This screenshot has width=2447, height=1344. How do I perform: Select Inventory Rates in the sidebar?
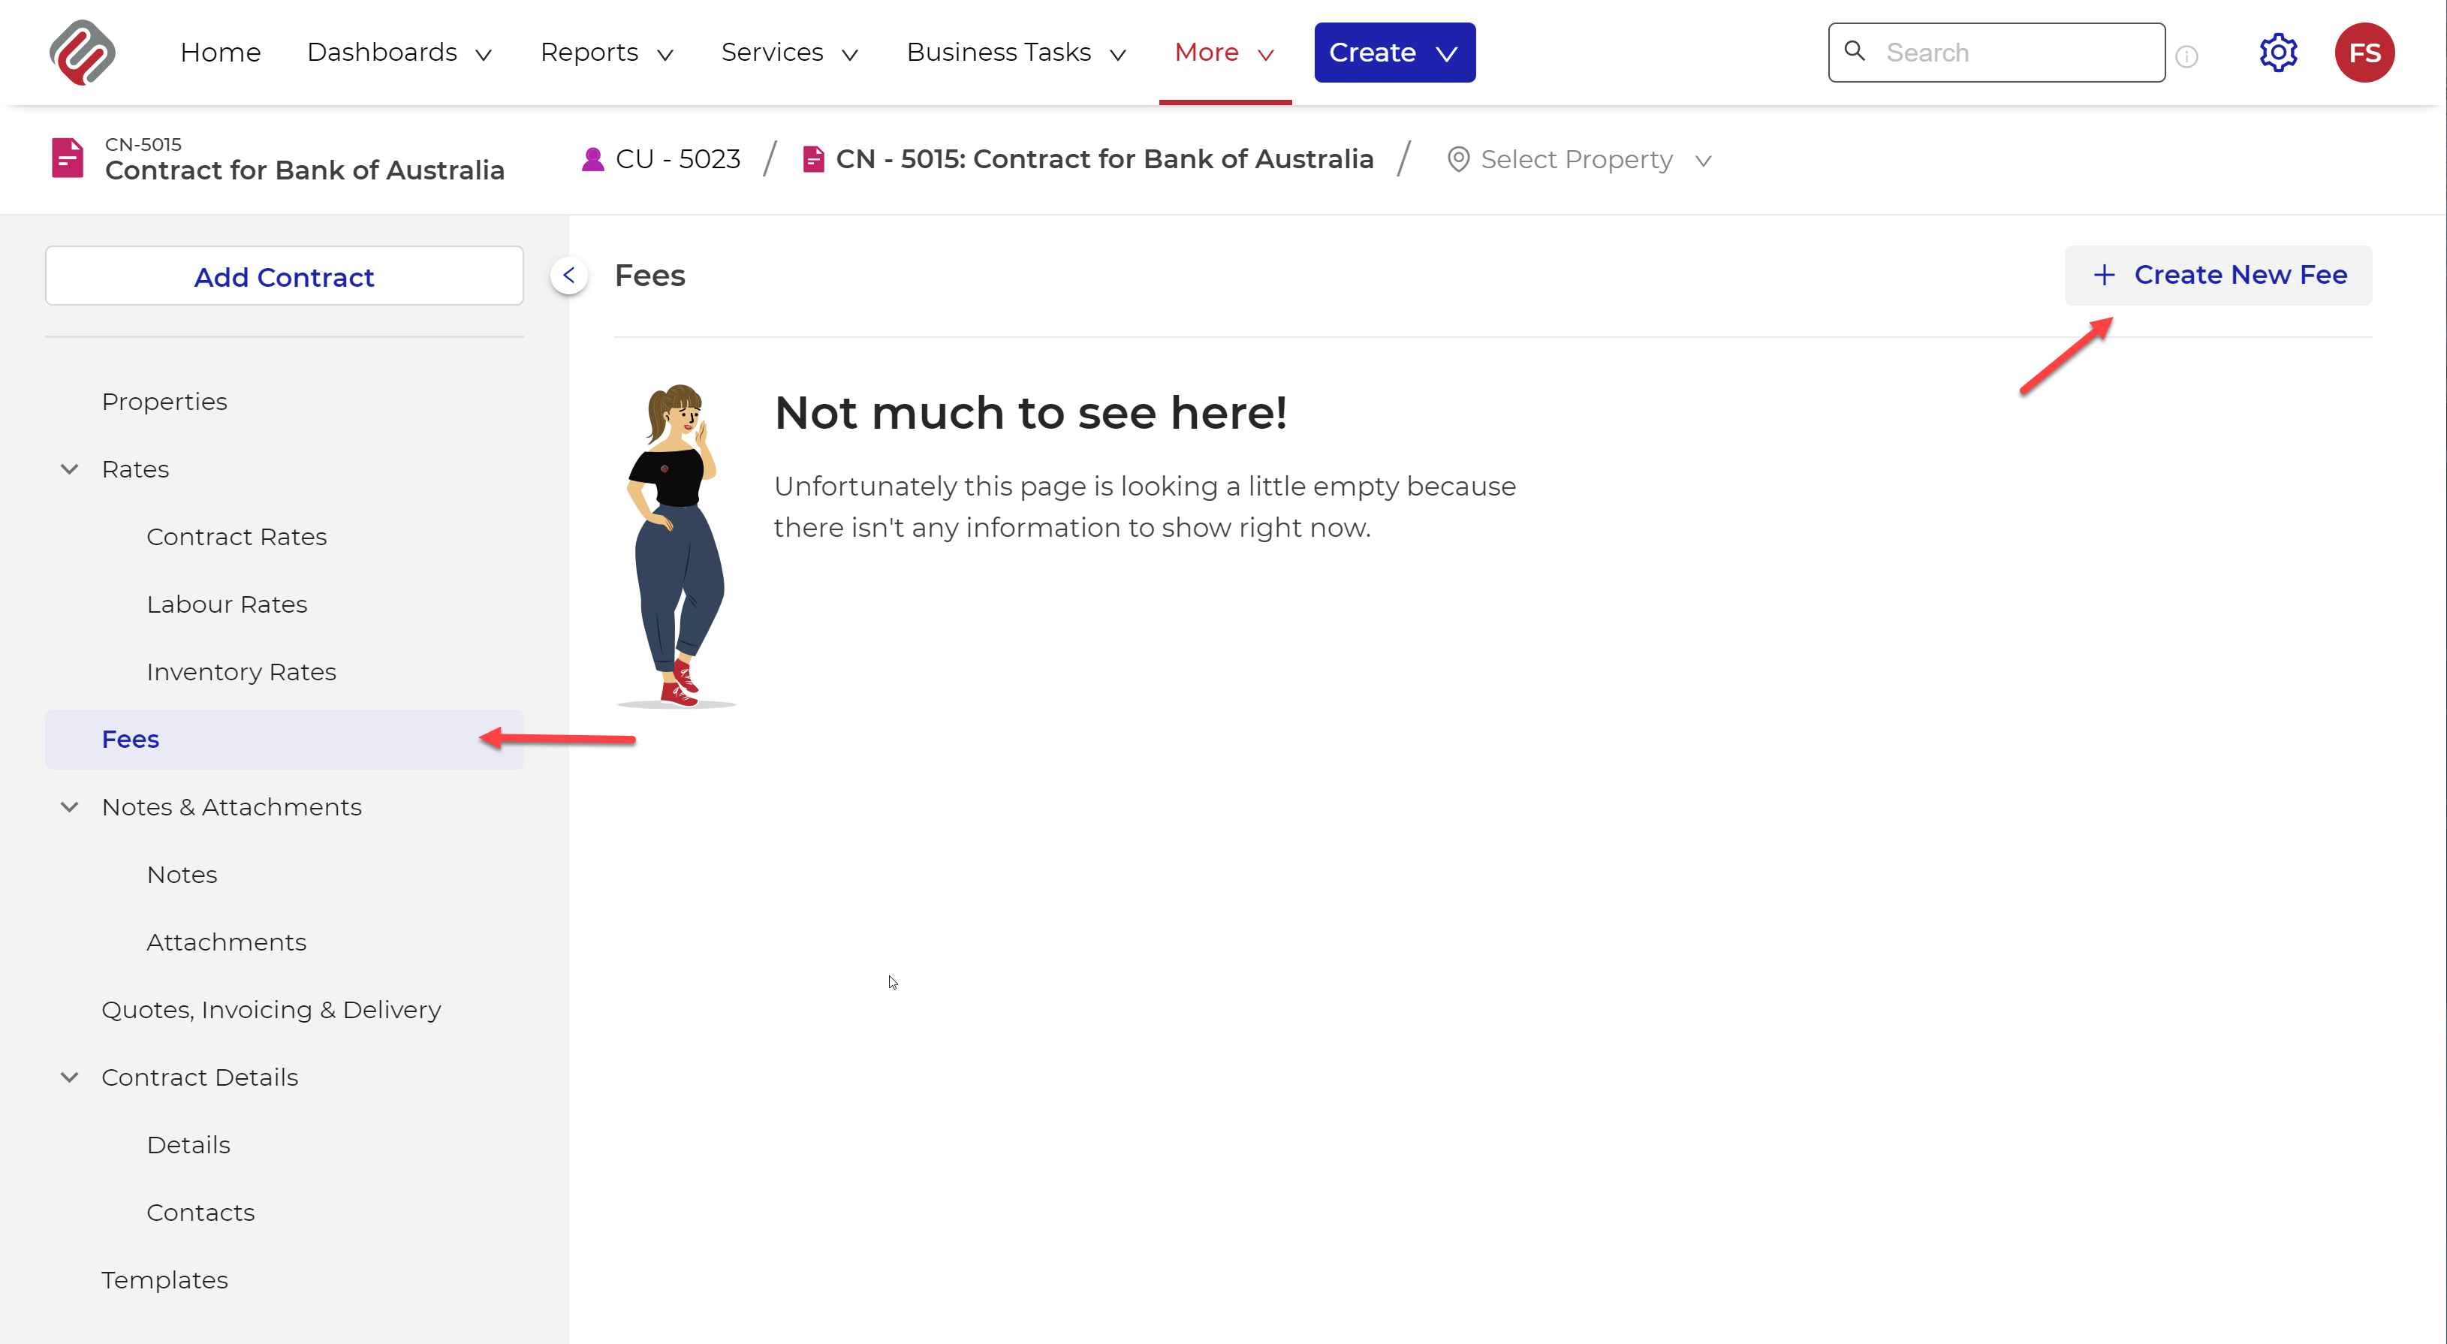click(x=241, y=671)
